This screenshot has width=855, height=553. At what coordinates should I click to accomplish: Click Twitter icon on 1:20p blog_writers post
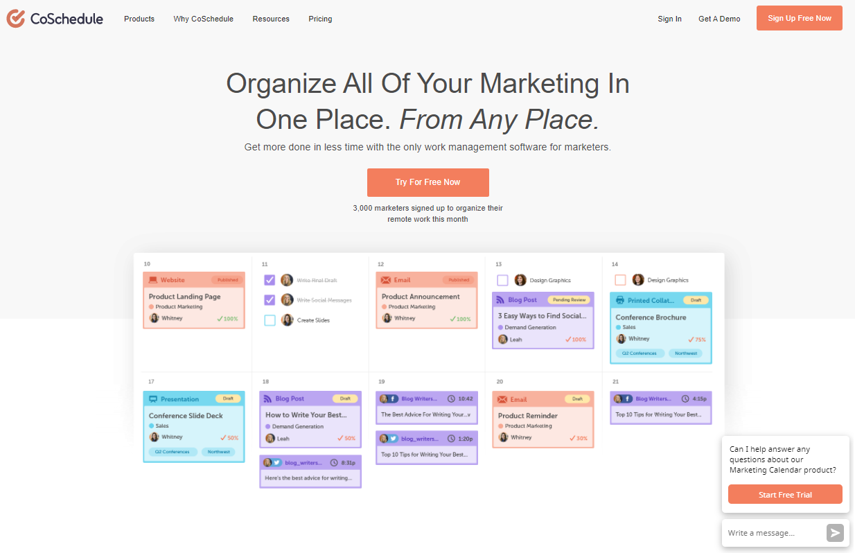pos(393,439)
